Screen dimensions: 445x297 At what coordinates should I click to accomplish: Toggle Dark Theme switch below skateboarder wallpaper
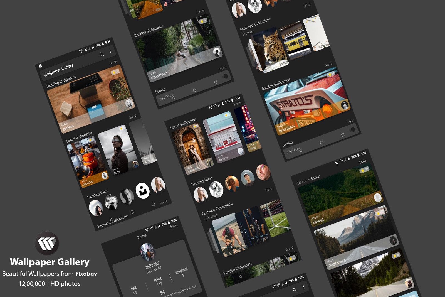point(225,76)
